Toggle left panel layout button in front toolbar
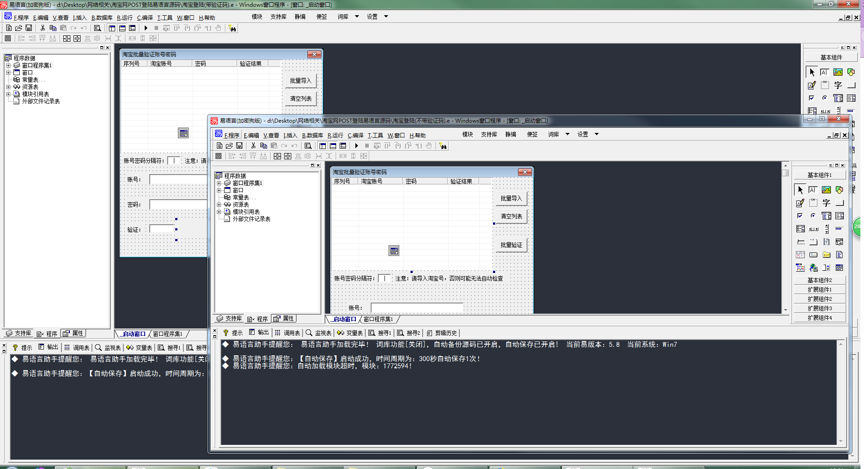The image size is (864, 469). tap(323, 146)
